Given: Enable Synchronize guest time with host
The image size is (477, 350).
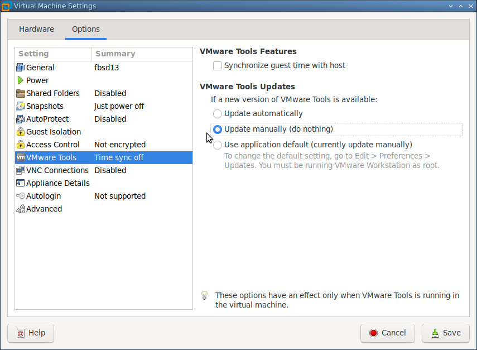Looking at the screenshot, I should [218, 66].
